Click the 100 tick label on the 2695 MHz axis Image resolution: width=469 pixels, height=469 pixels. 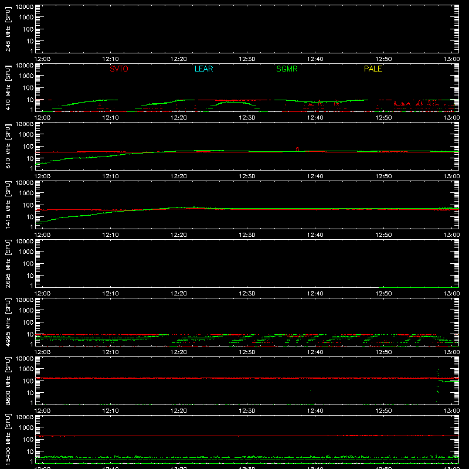29,264
